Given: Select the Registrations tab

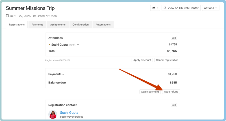Looking at the screenshot, I should (17, 25).
